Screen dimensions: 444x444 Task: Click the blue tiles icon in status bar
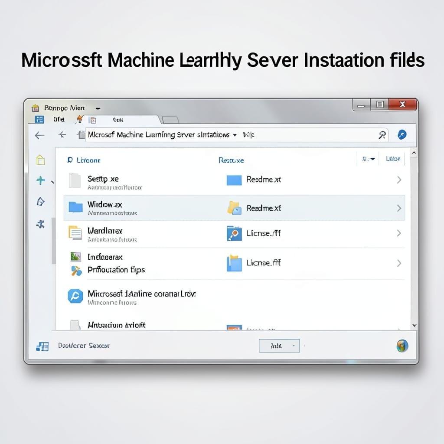pos(42,346)
